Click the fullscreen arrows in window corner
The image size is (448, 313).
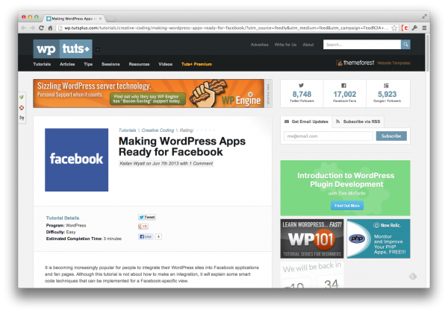click(424, 16)
